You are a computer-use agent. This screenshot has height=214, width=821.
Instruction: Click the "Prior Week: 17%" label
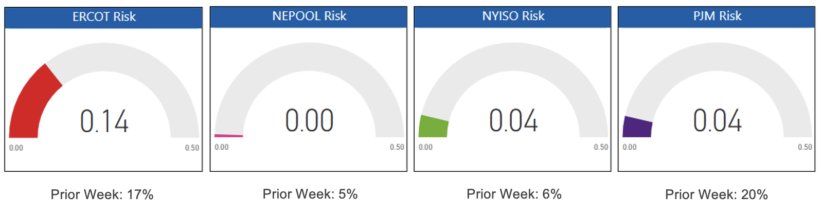pos(102,195)
